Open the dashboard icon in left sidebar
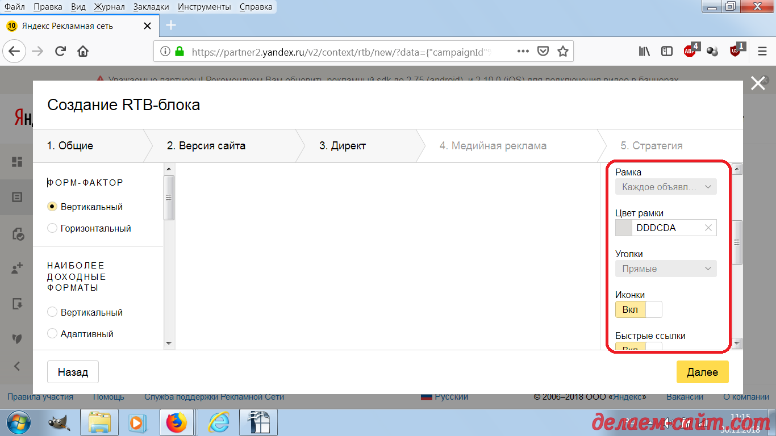 coord(17,162)
